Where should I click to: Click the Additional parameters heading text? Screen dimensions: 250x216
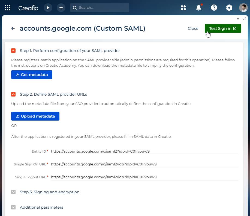[x=41, y=207]
